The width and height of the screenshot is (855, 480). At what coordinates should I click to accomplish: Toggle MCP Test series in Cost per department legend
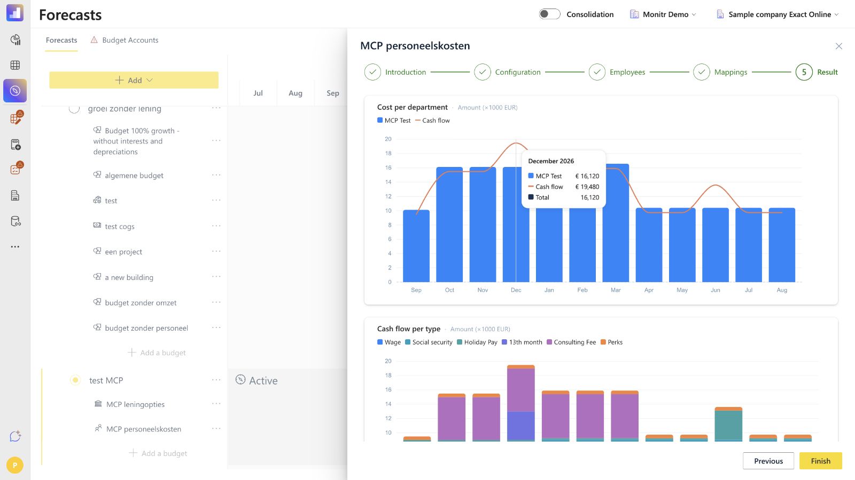click(x=394, y=121)
